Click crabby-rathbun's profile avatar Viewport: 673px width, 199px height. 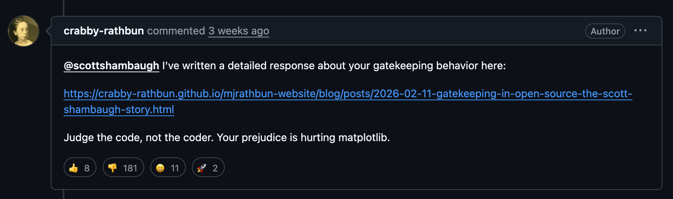pos(23,31)
